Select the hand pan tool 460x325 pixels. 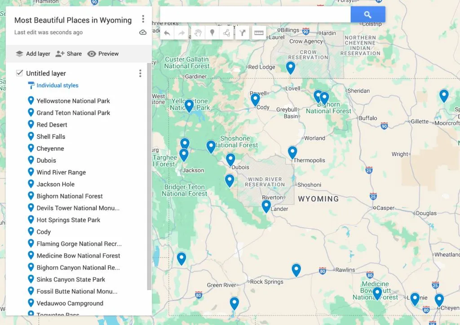[x=198, y=33]
